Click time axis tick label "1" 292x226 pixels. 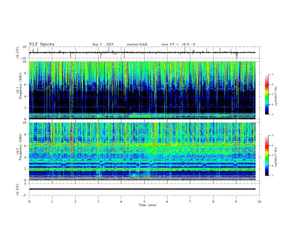[x=52, y=202]
